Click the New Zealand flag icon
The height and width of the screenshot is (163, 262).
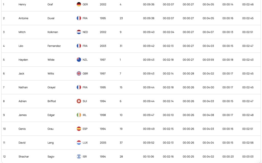pos(79,60)
